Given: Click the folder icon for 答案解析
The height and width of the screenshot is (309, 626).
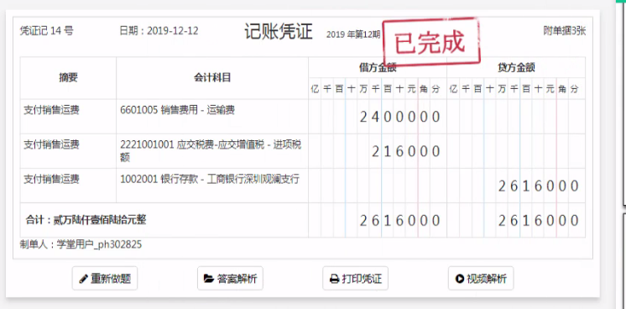Looking at the screenshot, I should [x=209, y=279].
